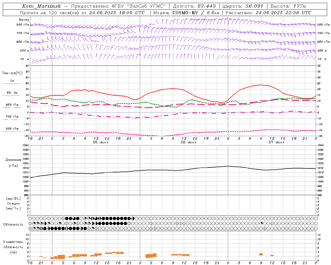Click the Конвективн. label
331x265 pixels.
pos(13,242)
